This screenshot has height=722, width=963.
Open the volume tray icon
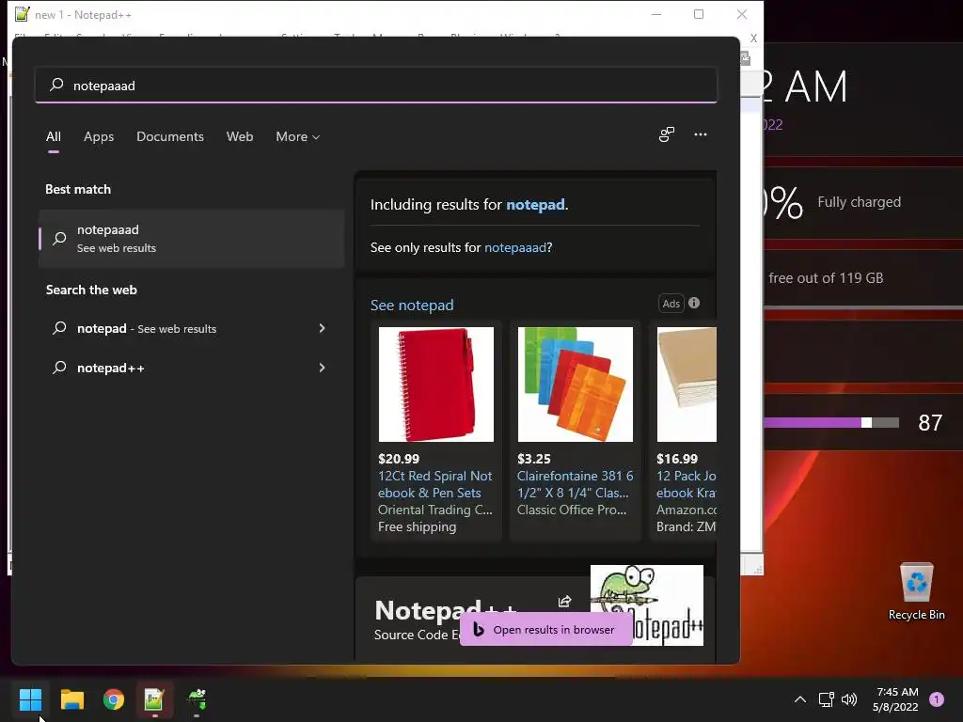(849, 699)
